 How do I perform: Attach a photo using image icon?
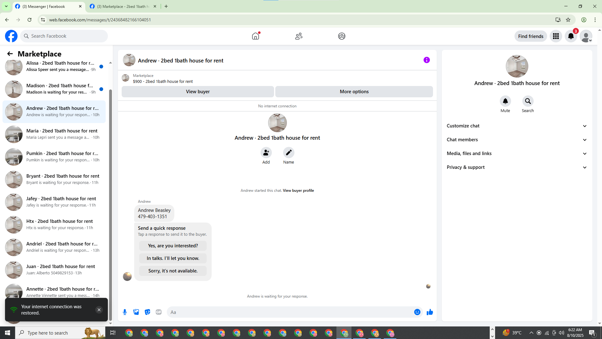point(136,312)
